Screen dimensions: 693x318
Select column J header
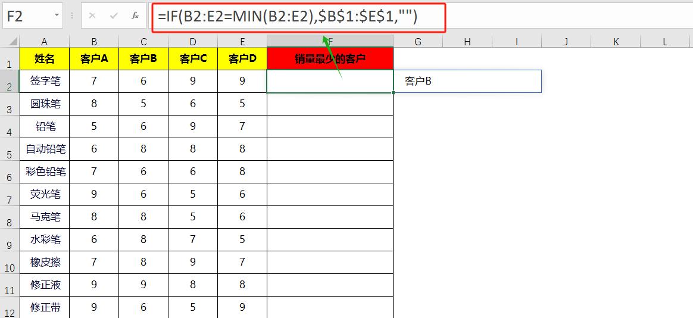coord(566,42)
